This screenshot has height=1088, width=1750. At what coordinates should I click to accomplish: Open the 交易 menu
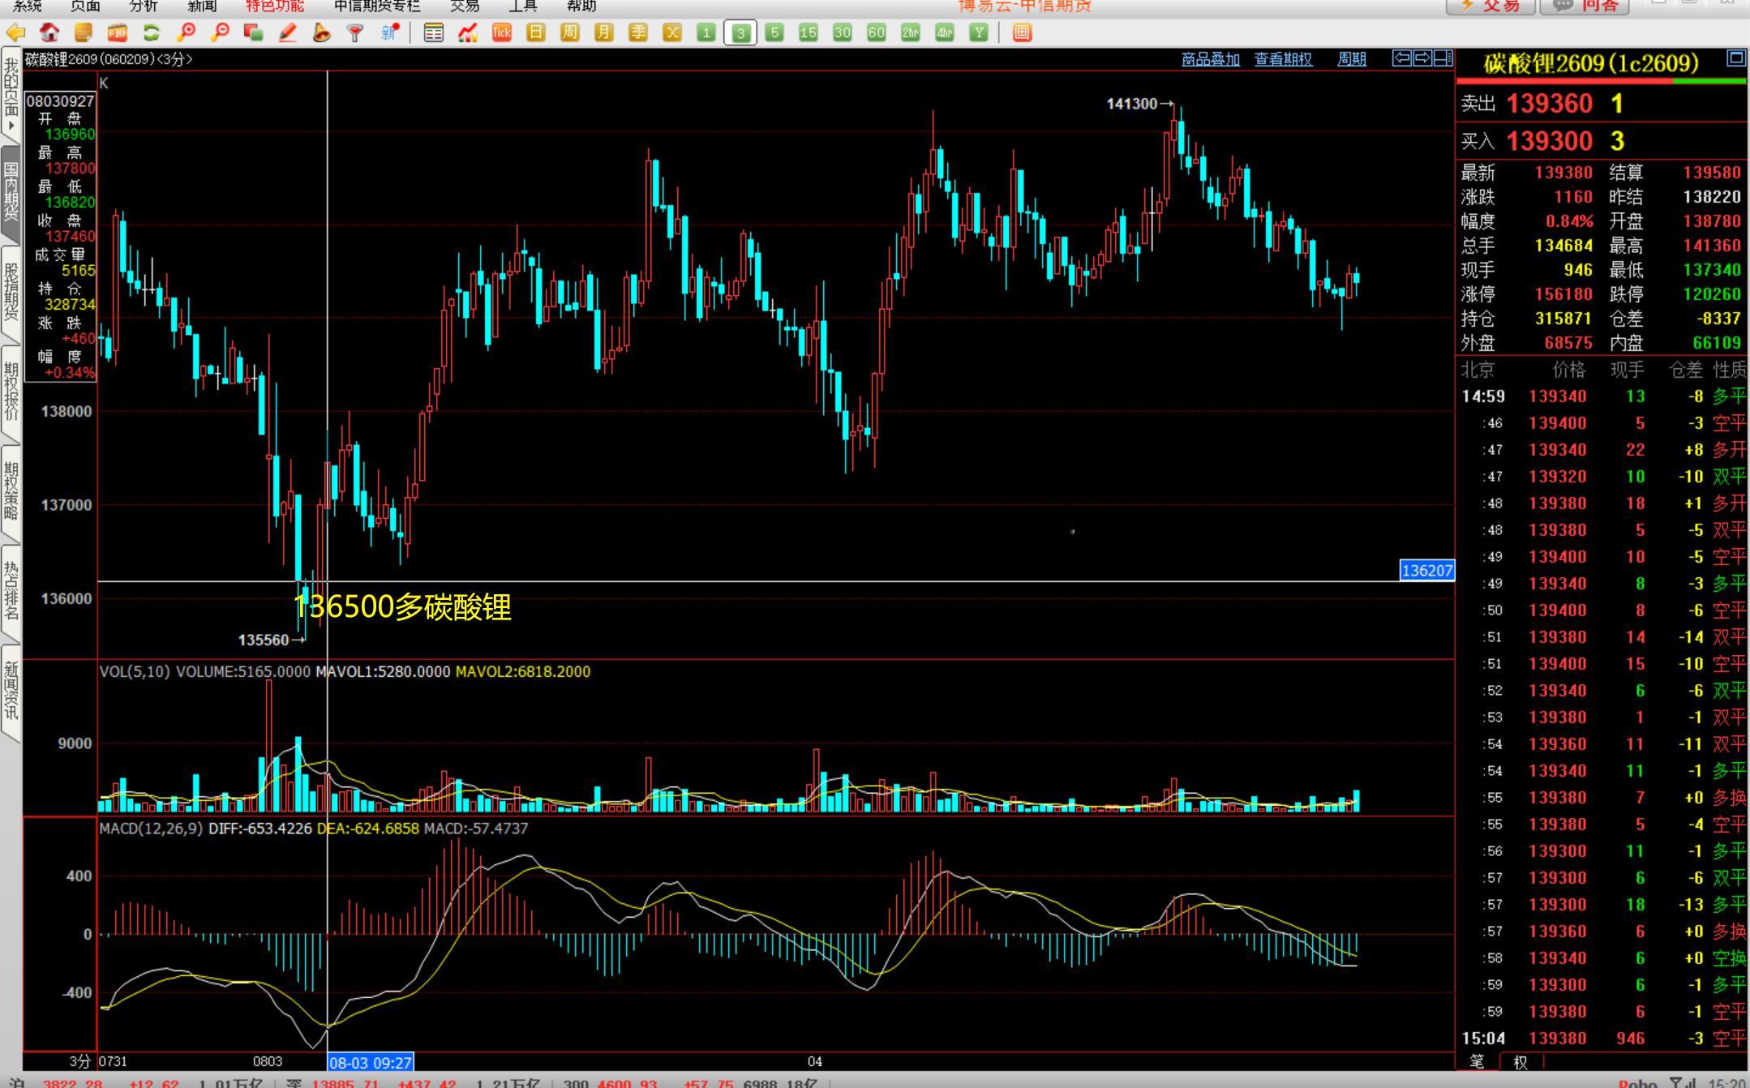click(x=465, y=6)
